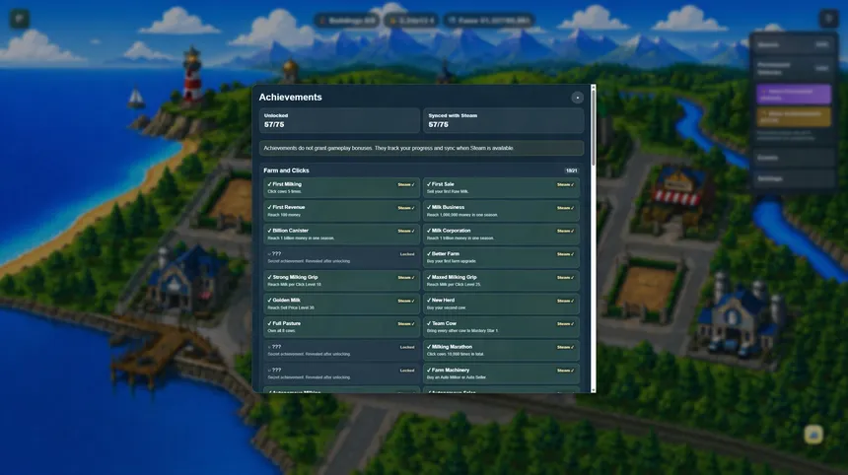Click the Steam ✓ badge on First Milking
This screenshot has height=475, width=848.
click(406, 185)
